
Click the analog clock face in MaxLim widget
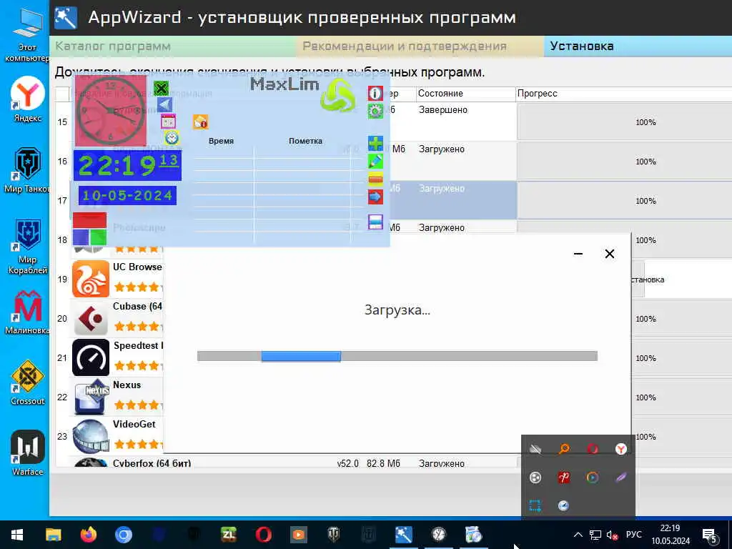tap(111, 111)
